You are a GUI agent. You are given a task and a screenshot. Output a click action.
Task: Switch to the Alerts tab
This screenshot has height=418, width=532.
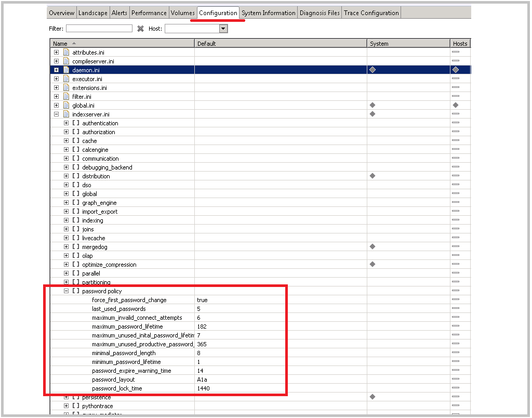pos(119,13)
